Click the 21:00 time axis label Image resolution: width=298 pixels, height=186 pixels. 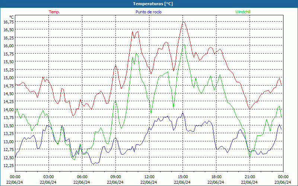click(x=250, y=177)
